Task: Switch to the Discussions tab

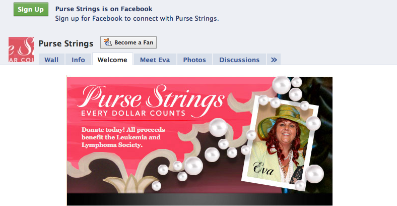Action: 239,60
